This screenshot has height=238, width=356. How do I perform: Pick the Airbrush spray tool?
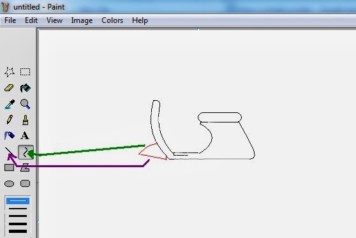[x=10, y=135]
